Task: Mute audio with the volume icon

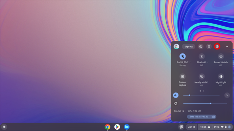Action: [176, 95]
